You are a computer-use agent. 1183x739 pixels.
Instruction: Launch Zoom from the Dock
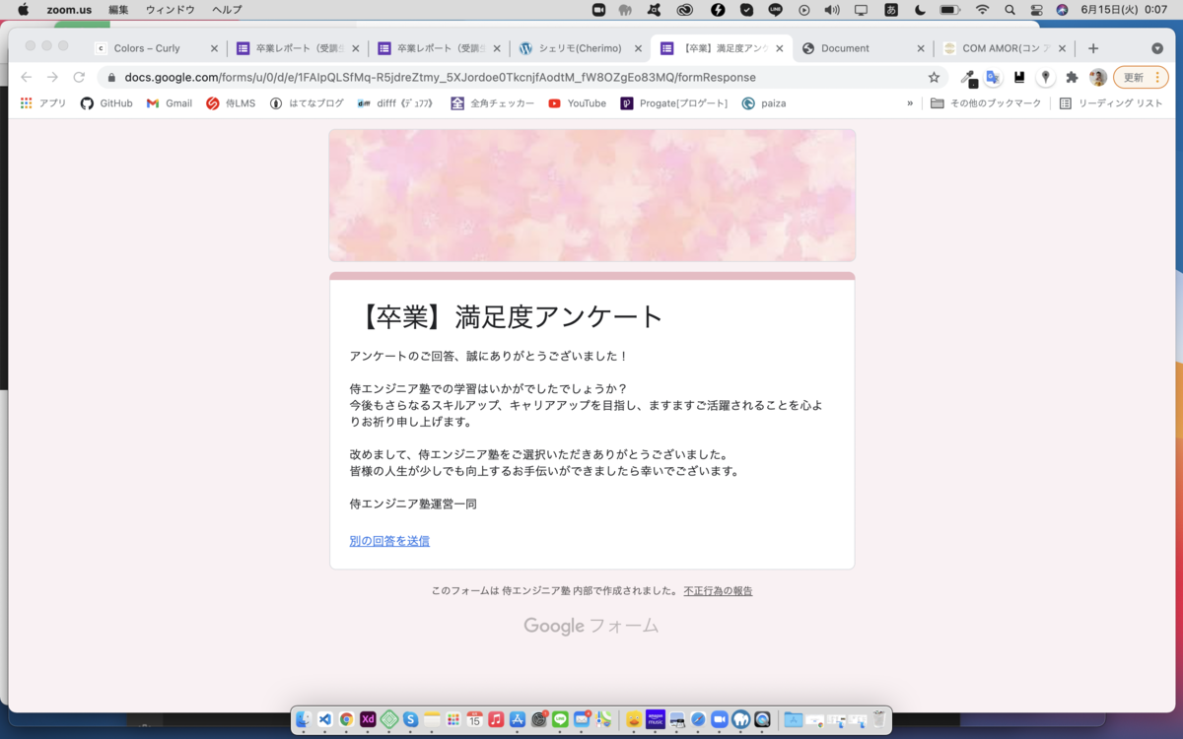[721, 720]
